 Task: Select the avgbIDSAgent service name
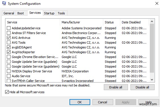pyautogui.click(x=22, y=47)
